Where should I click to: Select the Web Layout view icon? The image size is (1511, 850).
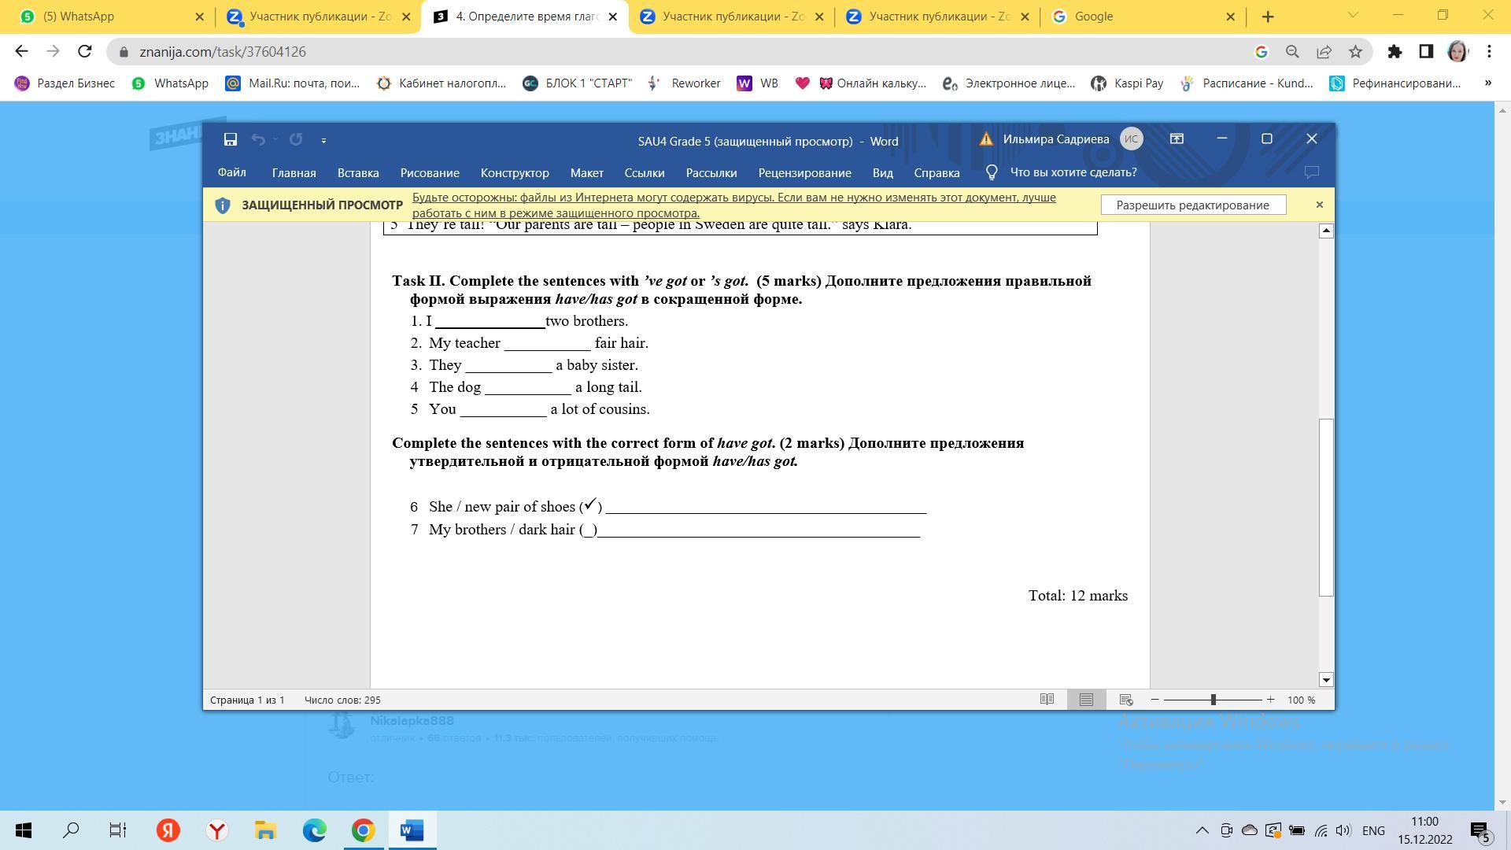[x=1126, y=700]
